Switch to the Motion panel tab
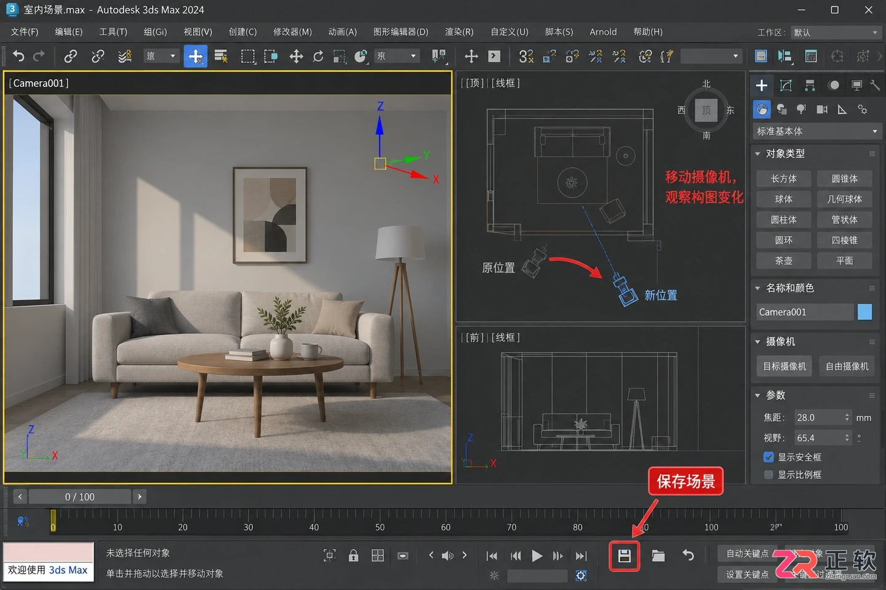This screenshot has width=886, height=590. tap(833, 85)
